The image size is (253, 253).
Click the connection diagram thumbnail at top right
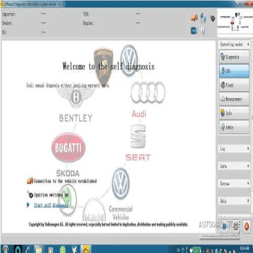(235, 22)
